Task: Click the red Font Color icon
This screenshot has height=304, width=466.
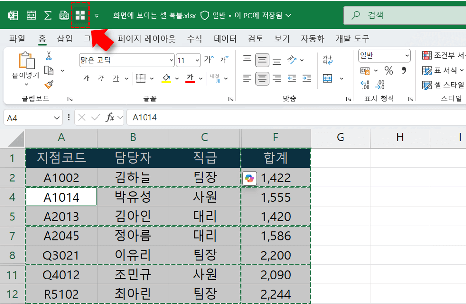Action: [x=191, y=78]
